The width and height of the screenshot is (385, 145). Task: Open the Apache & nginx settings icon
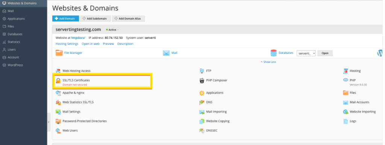coord(58,93)
